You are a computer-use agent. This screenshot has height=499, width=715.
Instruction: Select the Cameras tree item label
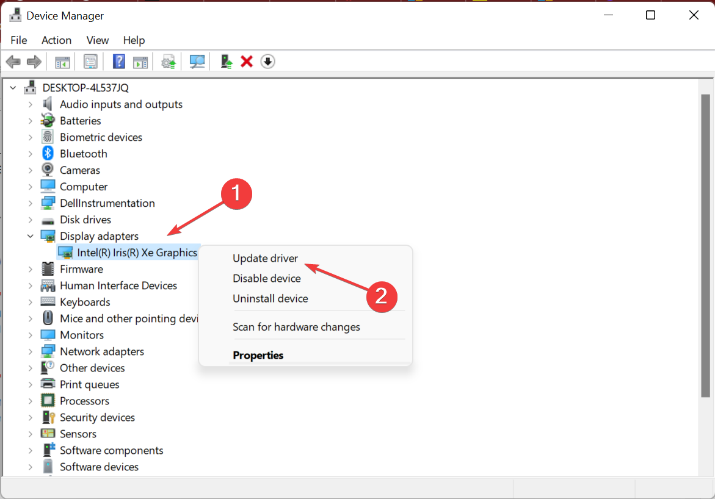[80, 170]
